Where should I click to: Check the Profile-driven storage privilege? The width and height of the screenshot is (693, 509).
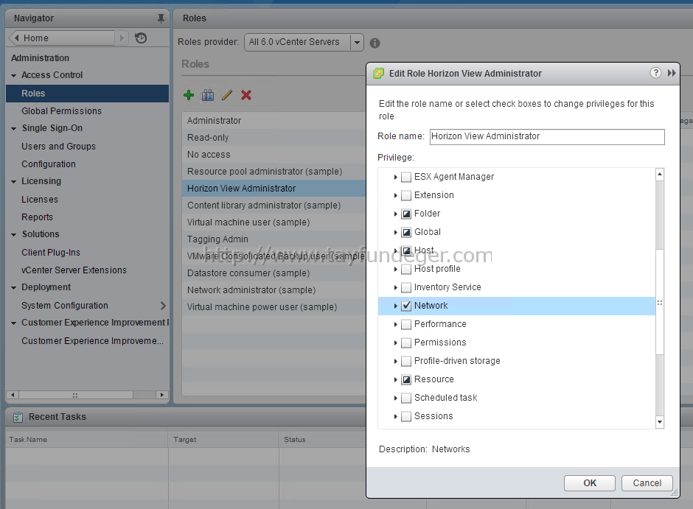point(405,362)
